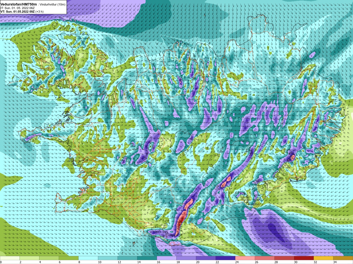
Task: Click the legend value 8
Action: [x=79, y=262]
